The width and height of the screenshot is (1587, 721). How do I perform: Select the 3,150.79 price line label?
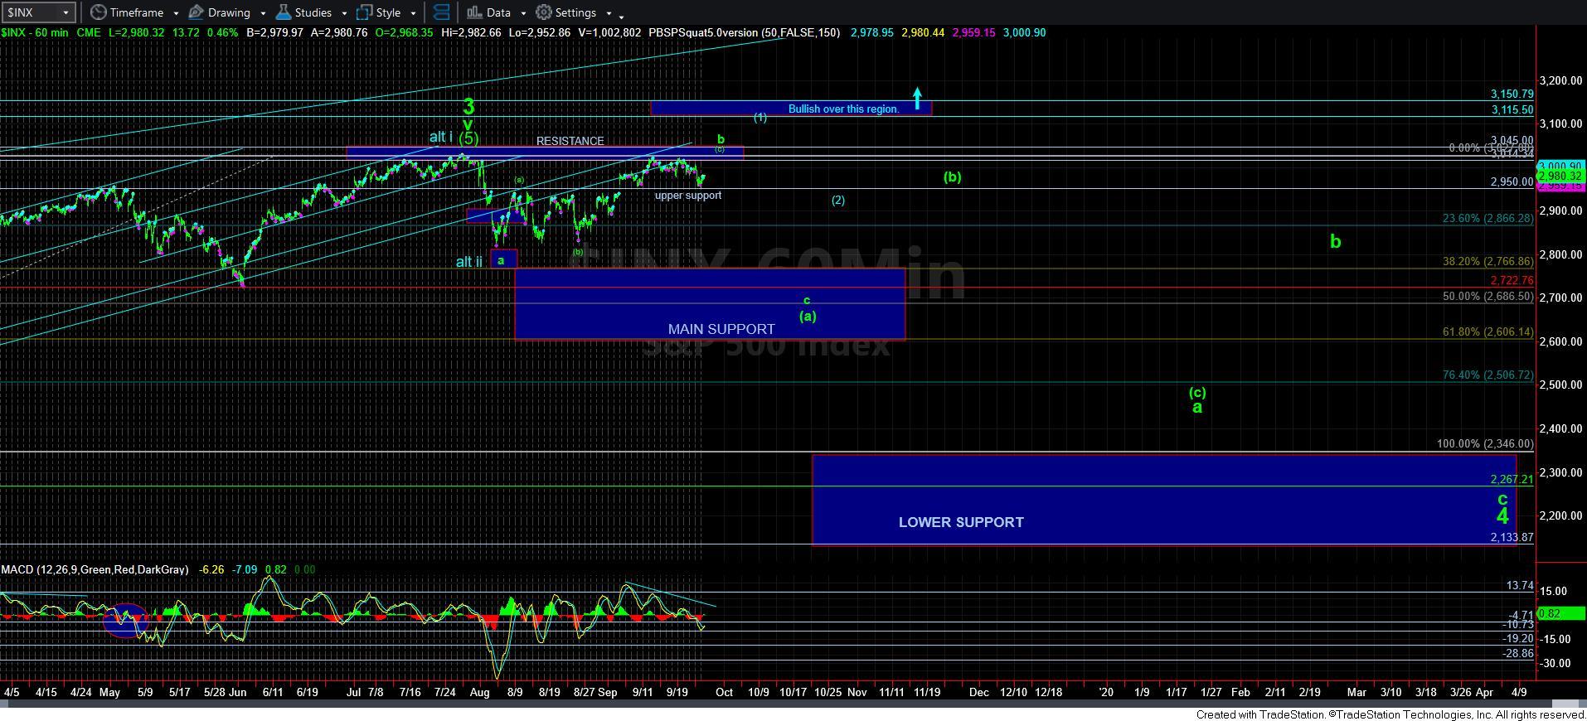[1512, 94]
